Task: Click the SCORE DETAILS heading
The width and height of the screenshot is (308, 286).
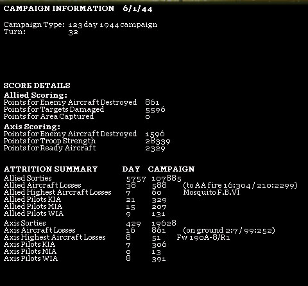Action: pyautogui.click(x=37, y=85)
